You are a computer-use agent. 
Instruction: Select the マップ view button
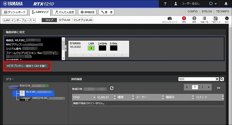pos(49,20)
